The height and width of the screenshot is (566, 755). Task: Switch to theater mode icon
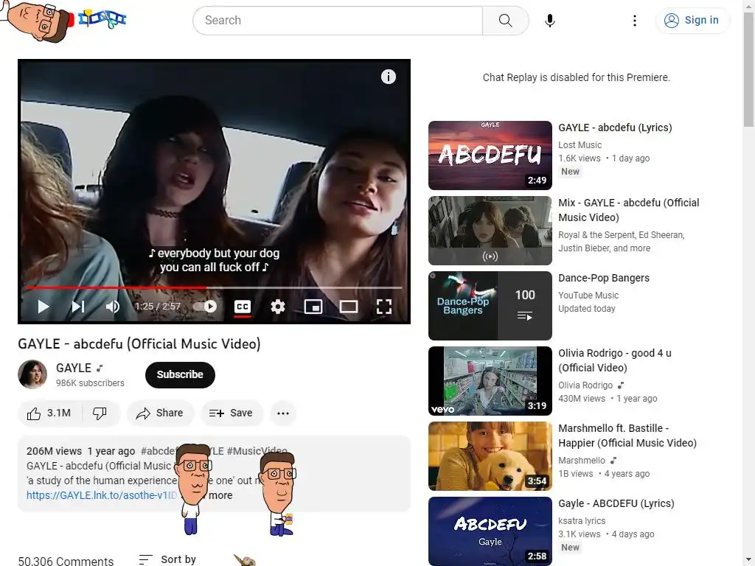349,307
